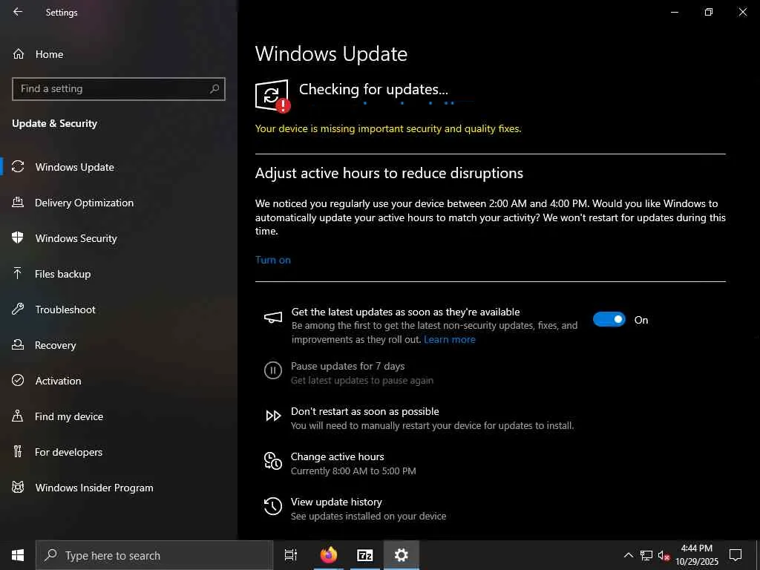Click the Find a setting search box
Screen dimensions: 760x570
[118, 89]
